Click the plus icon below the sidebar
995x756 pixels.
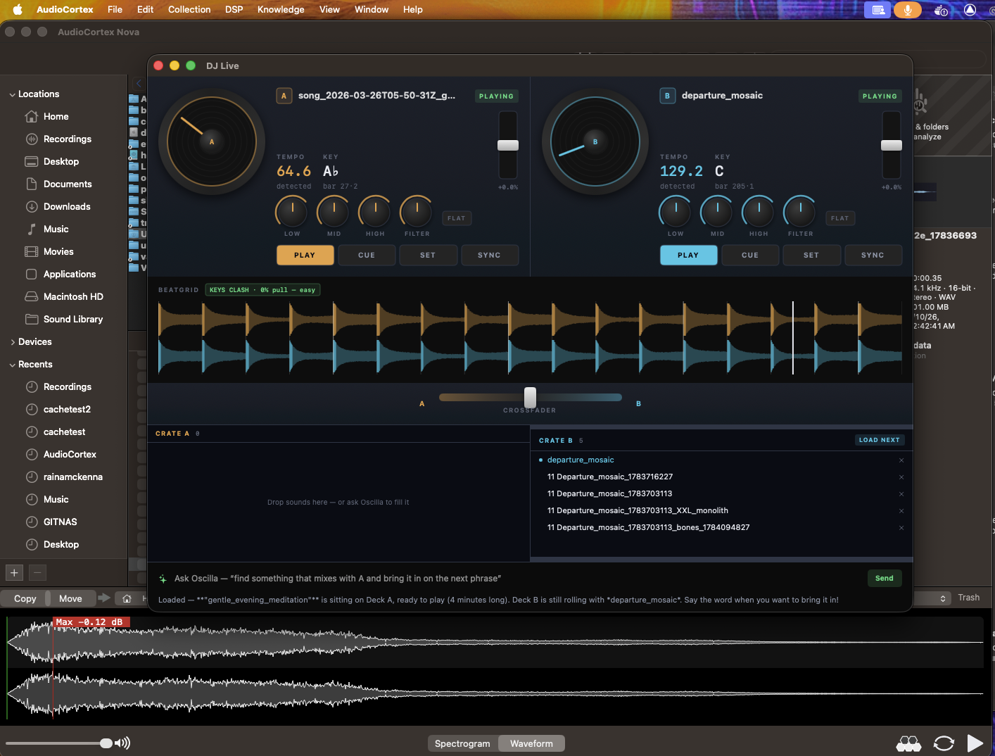[14, 572]
